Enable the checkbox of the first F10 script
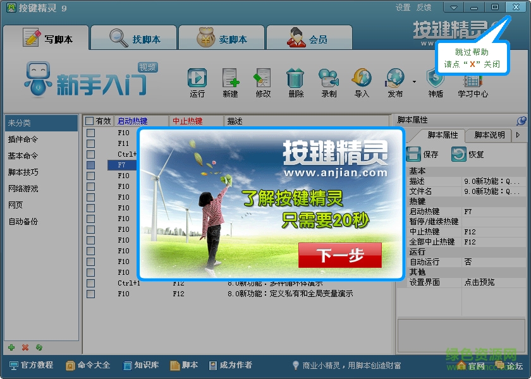 [x=89, y=133]
